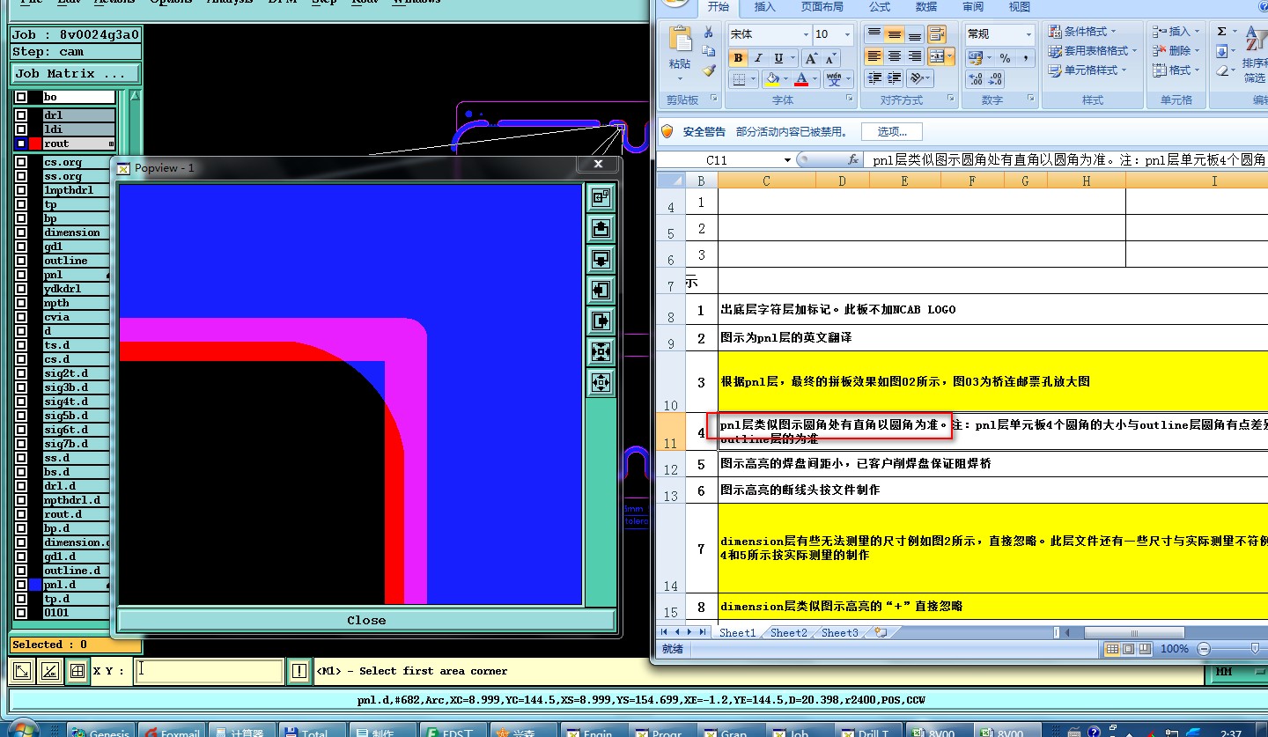Switch to the 数据 ribbon tab

[x=926, y=7]
